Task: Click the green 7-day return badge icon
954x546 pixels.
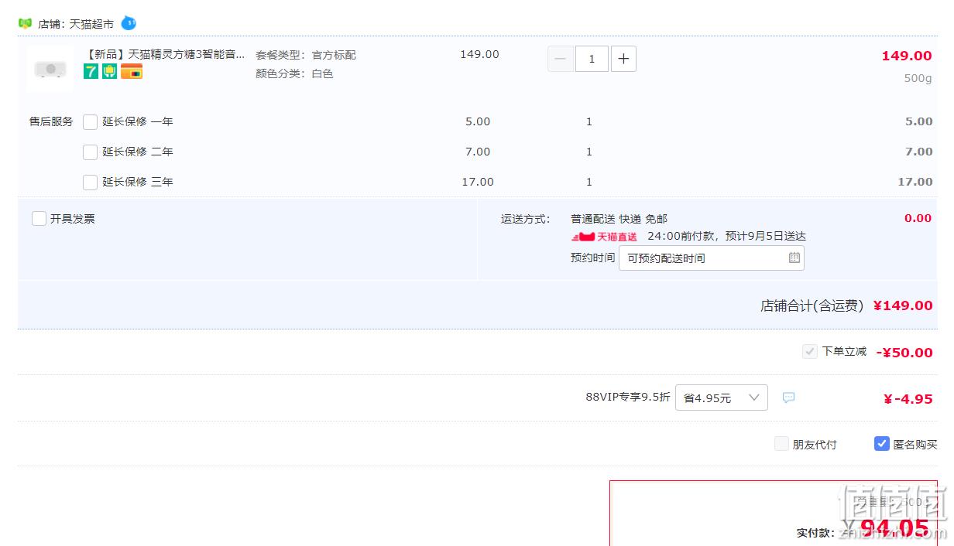Action: click(91, 71)
